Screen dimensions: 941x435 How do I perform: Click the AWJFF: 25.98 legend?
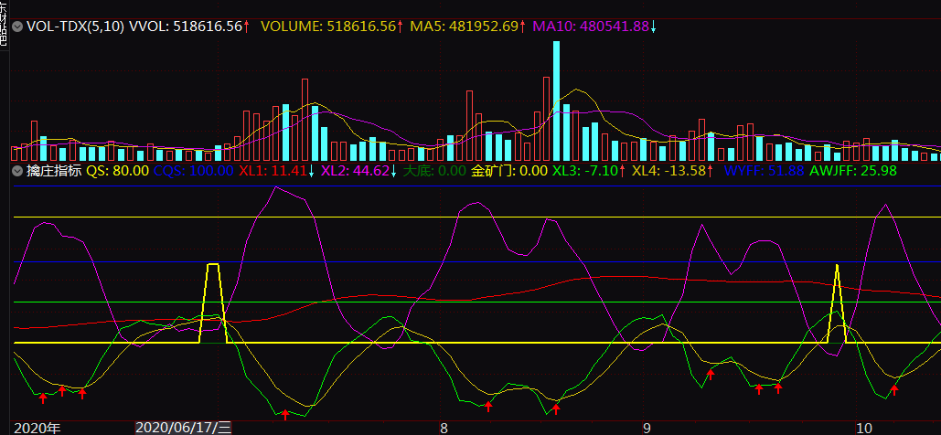(x=853, y=171)
